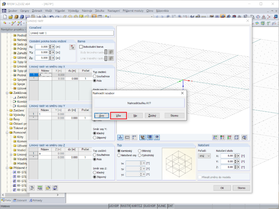
Task: Click Ano in Nahradit soubor dialog
Action: click(101, 115)
